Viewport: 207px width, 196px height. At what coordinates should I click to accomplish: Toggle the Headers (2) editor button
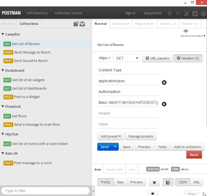[188, 58]
